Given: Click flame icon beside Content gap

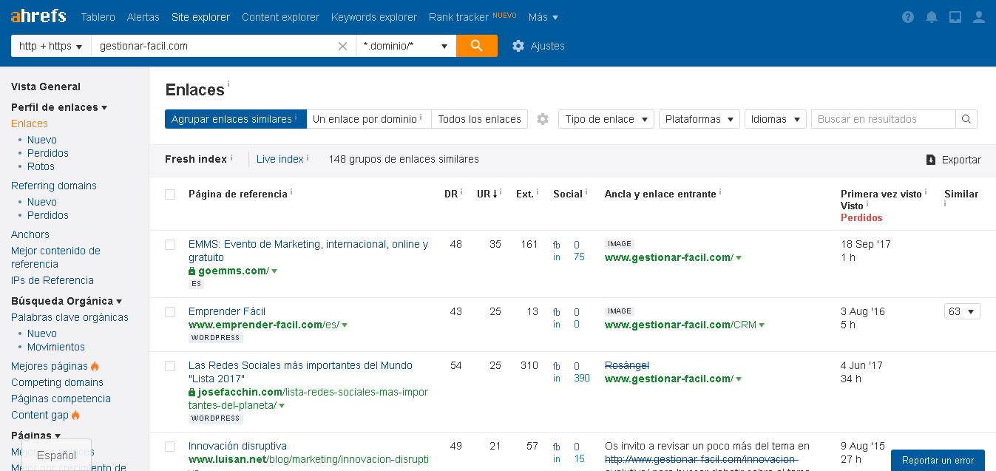Looking at the screenshot, I should point(75,415).
